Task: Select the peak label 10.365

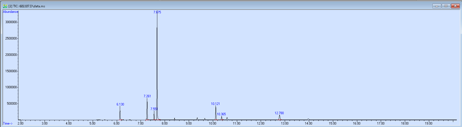Action: coord(221,114)
